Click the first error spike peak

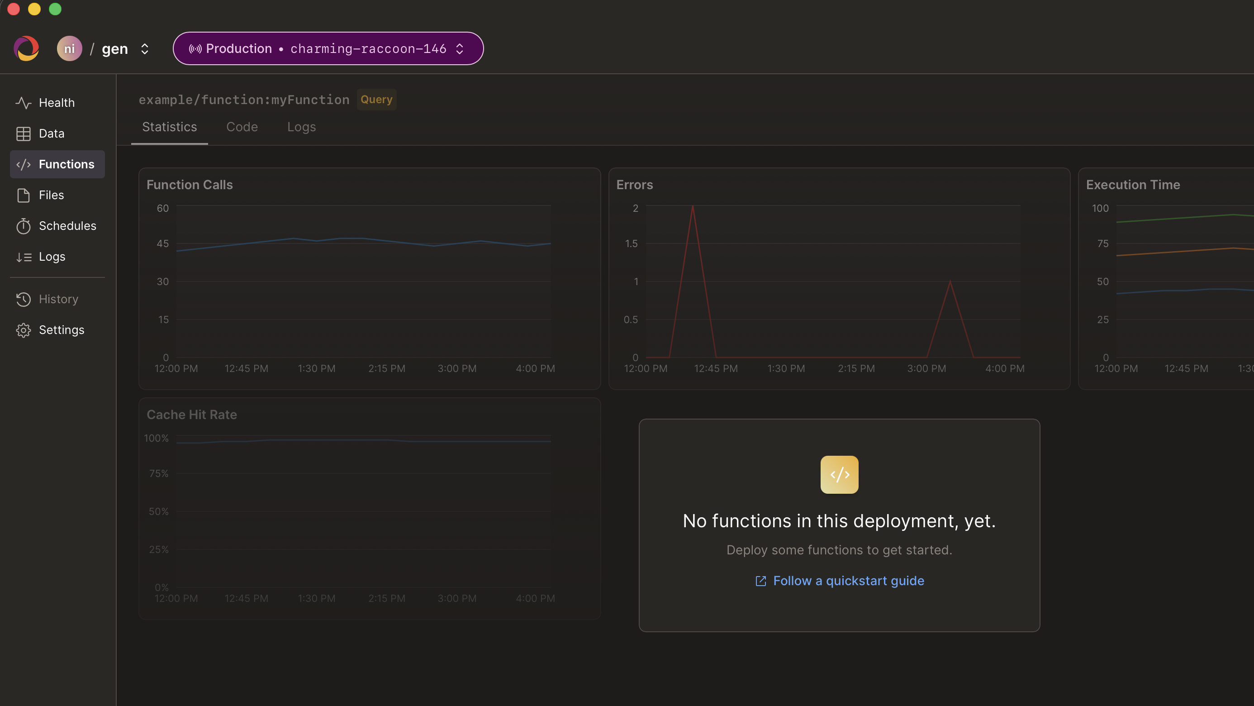(x=693, y=206)
